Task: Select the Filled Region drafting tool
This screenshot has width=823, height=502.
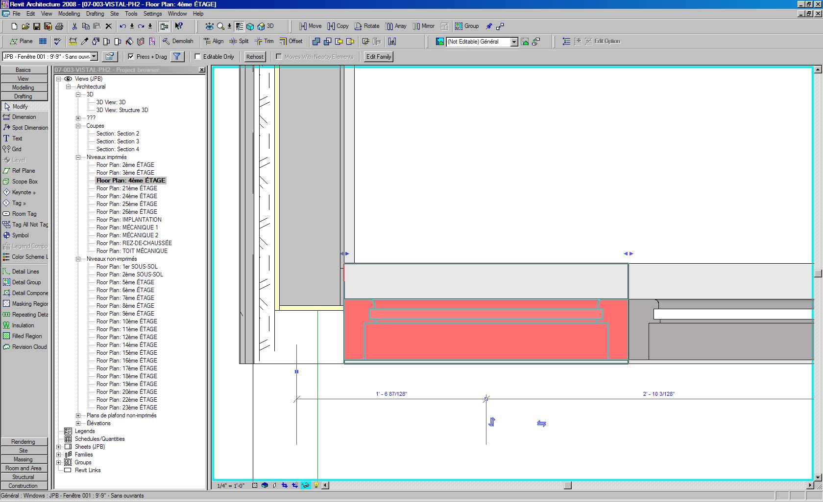Action: [x=26, y=336]
